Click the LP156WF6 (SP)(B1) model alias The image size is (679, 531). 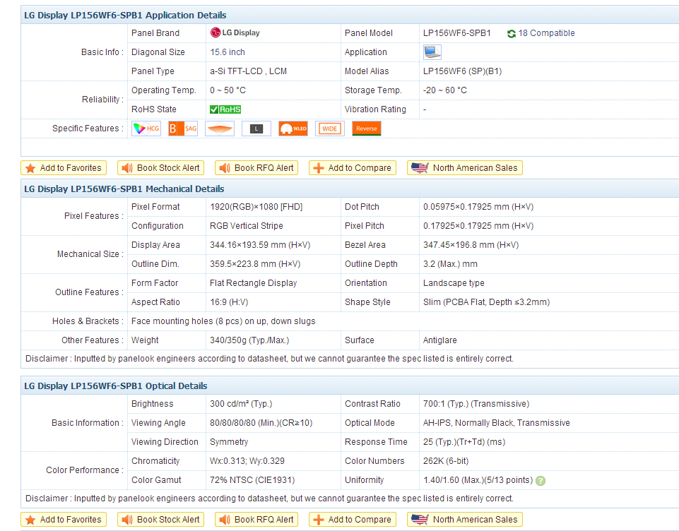pos(463,71)
